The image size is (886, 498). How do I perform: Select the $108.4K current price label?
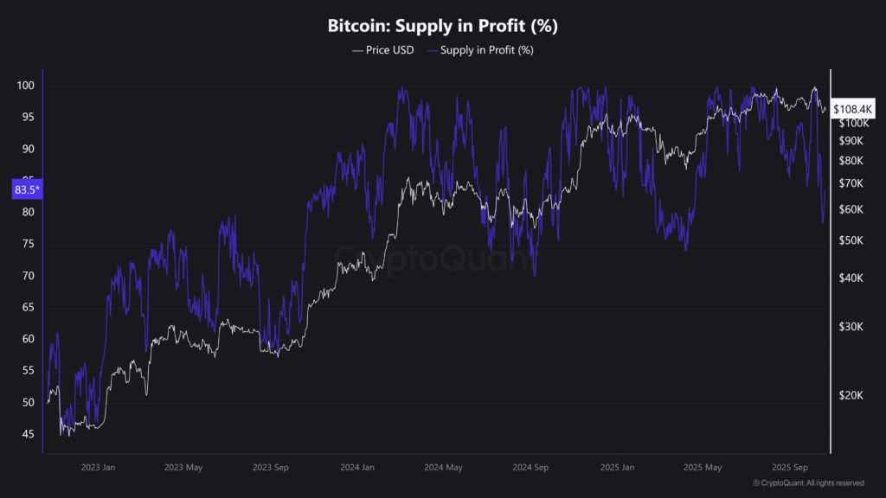coord(853,110)
